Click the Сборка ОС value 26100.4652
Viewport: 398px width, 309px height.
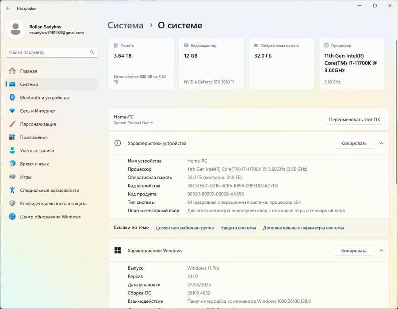(199, 293)
